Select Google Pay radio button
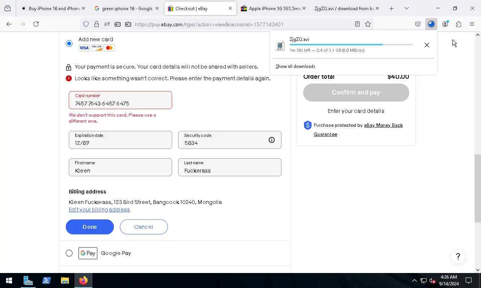This screenshot has width=481, height=288. point(69,253)
